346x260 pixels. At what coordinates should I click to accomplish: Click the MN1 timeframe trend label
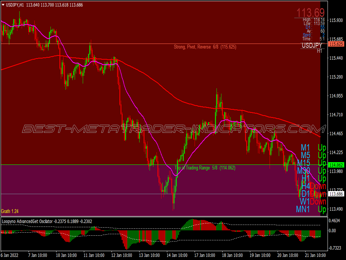(303, 209)
